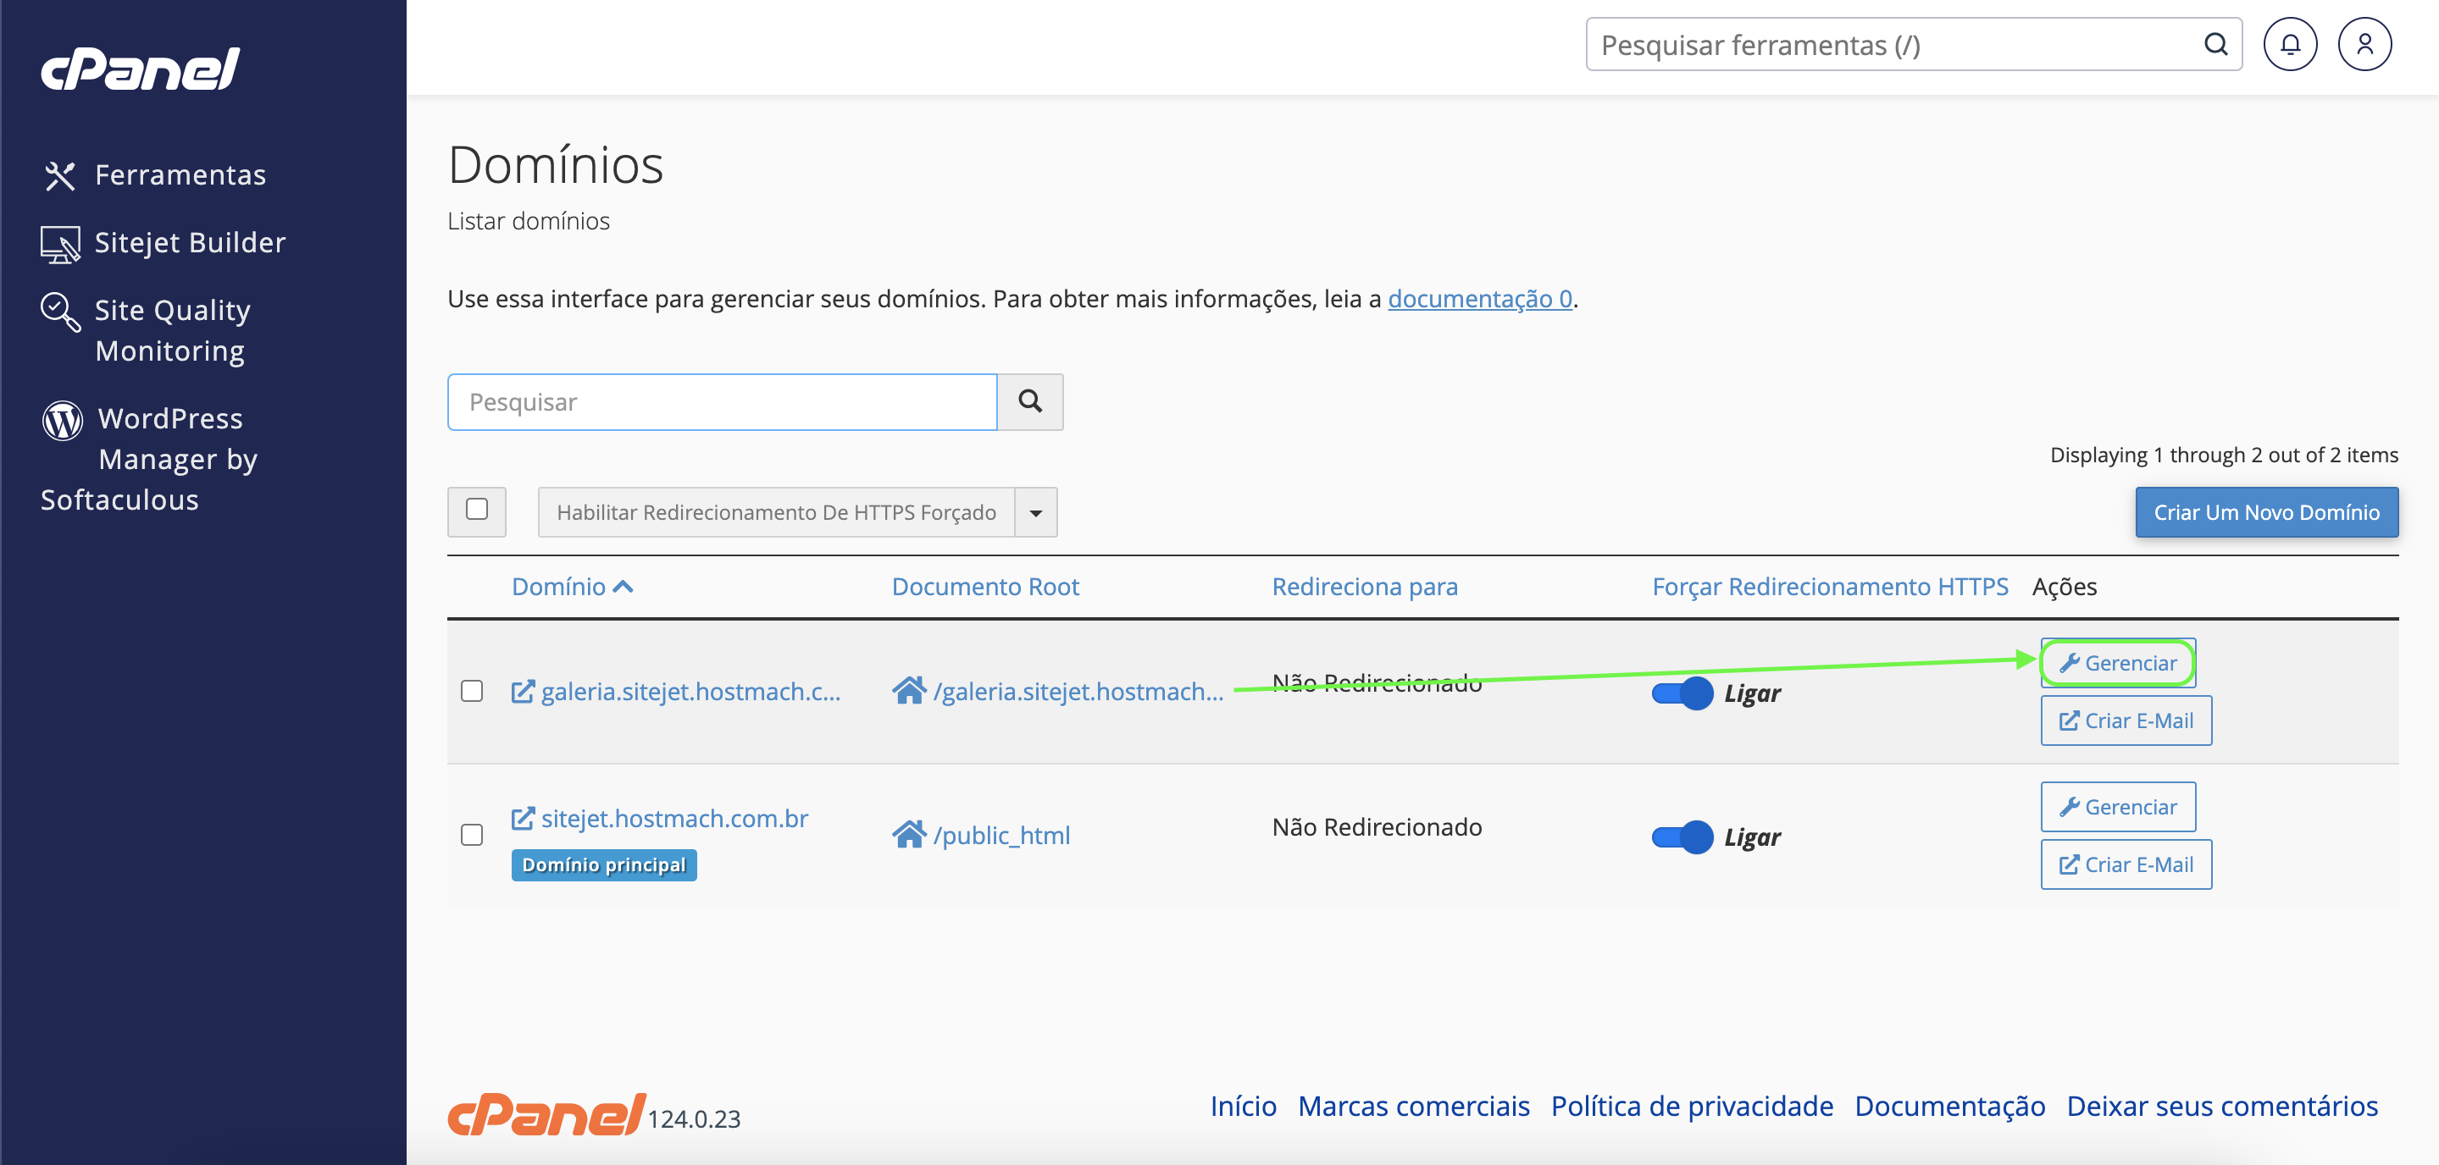The height and width of the screenshot is (1165, 2439).
Task: Toggle force HTTPS for galeria.sitejet domain
Action: 1682,693
